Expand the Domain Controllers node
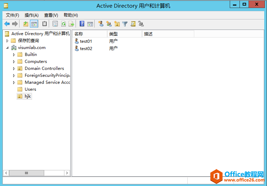The height and width of the screenshot is (186, 267). (x=14, y=68)
